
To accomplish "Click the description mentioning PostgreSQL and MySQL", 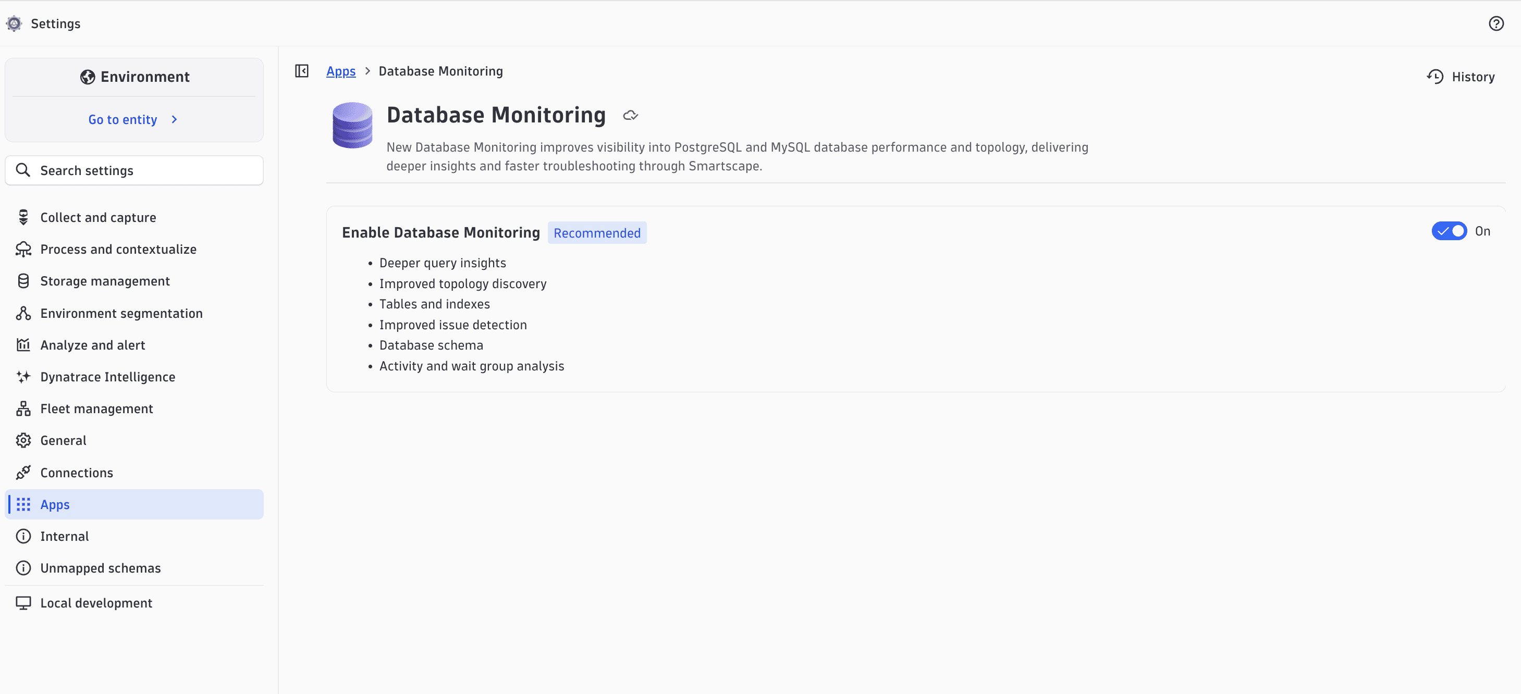I will pos(737,157).
